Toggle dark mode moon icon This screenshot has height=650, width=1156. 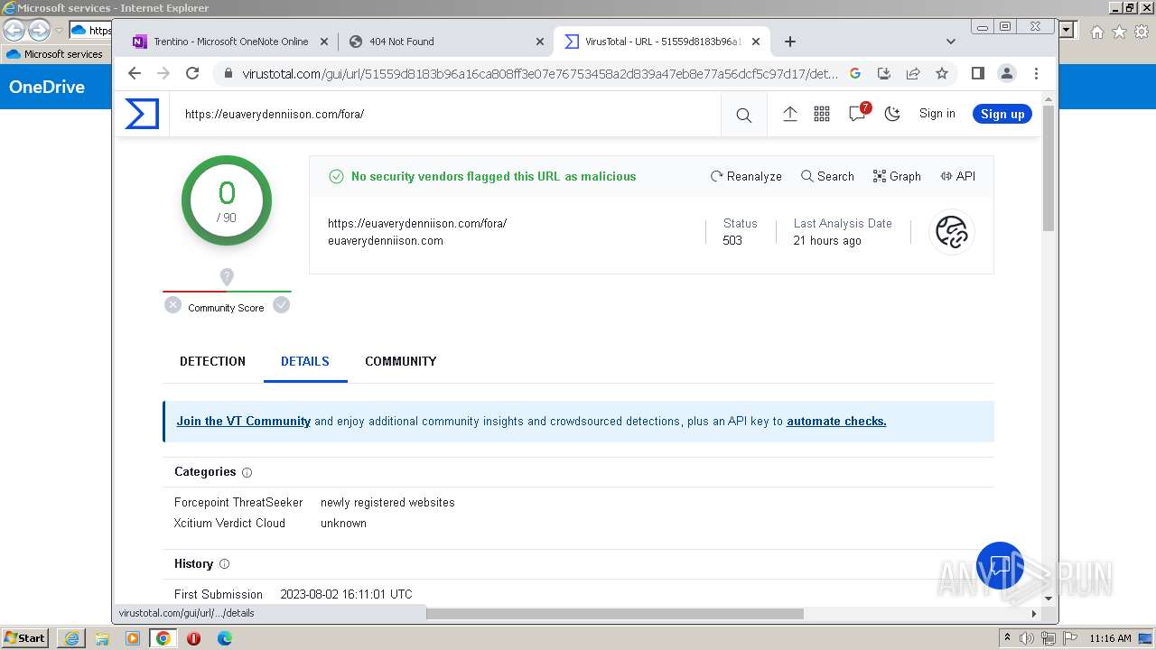(892, 114)
